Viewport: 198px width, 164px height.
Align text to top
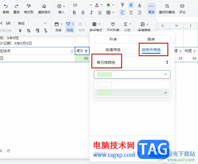point(123,5)
